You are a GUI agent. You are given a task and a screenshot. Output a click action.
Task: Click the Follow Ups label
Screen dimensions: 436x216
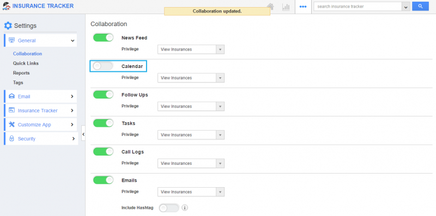click(135, 95)
